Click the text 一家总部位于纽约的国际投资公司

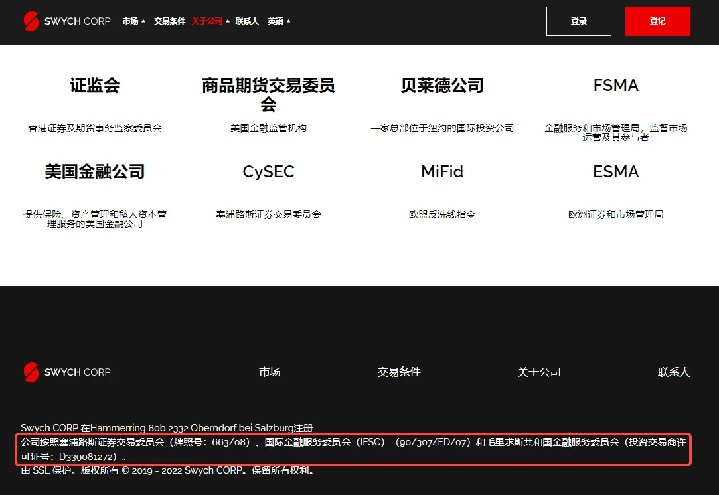[x=442, y=128]
